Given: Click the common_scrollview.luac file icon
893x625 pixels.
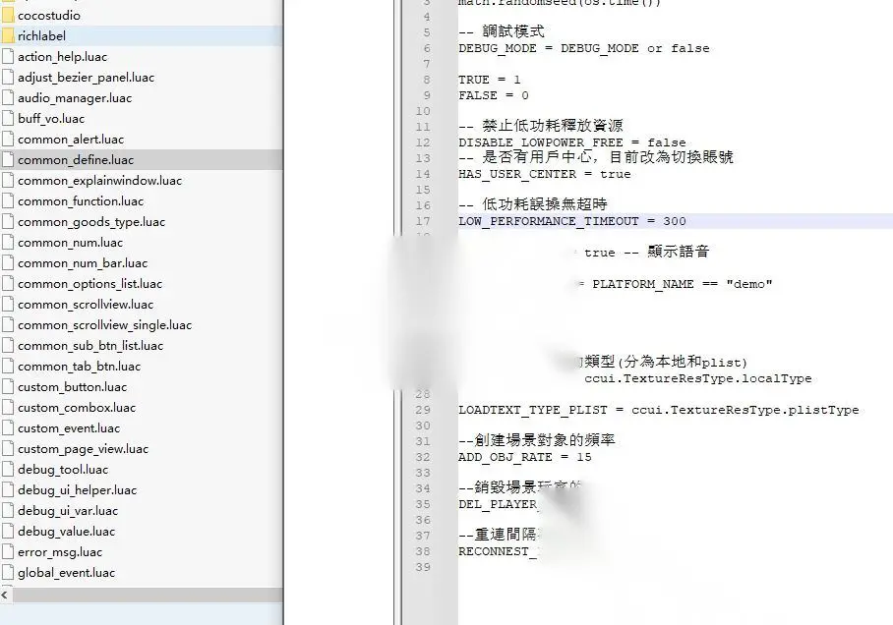Looking at the screenshot, I should (8, 304).
